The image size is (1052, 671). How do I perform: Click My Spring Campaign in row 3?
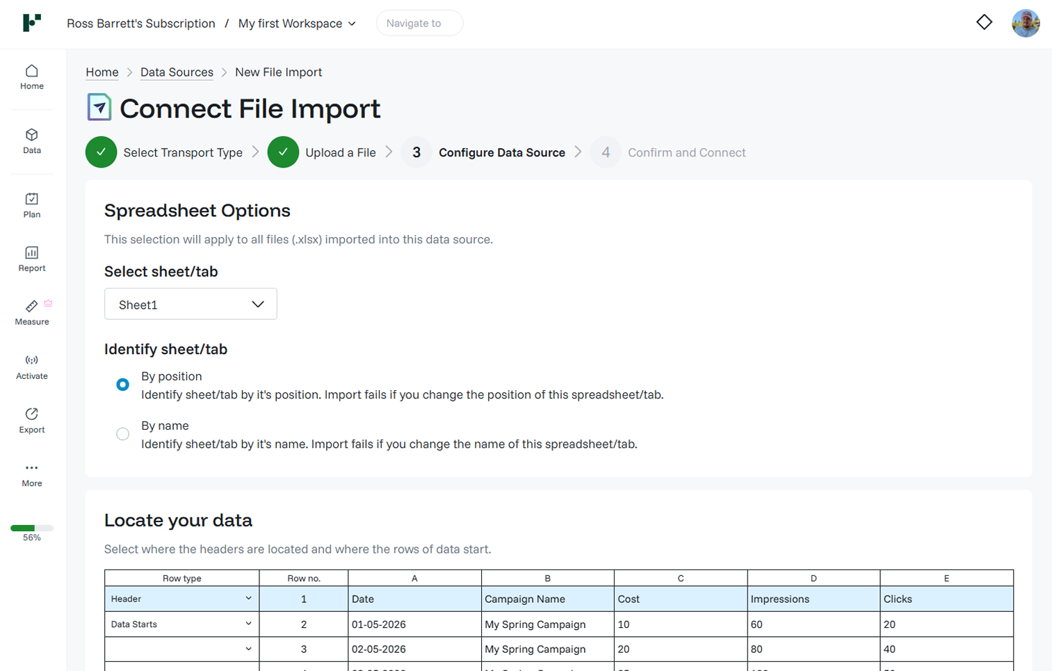(x=548, y=649)
